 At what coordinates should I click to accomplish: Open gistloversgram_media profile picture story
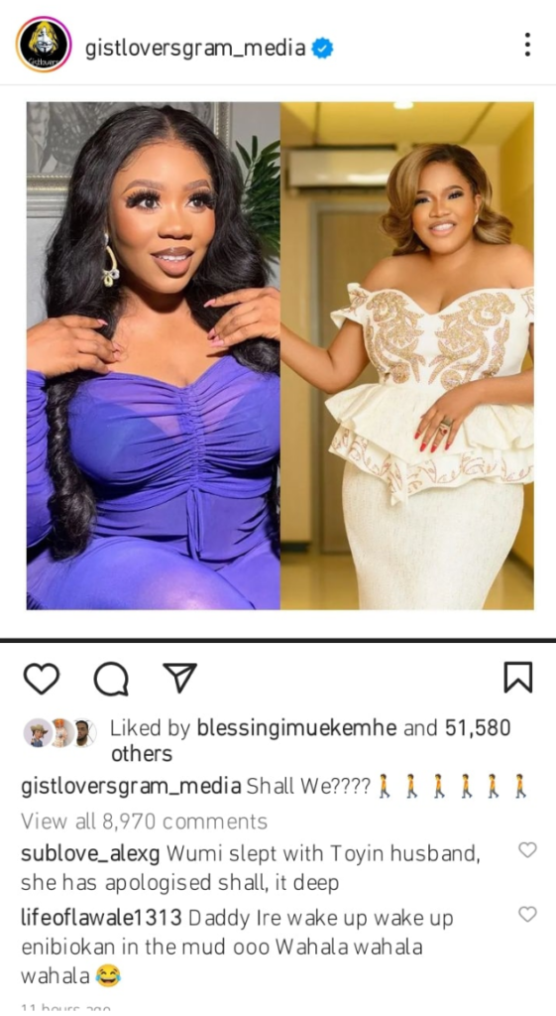[x=44, y=46]
